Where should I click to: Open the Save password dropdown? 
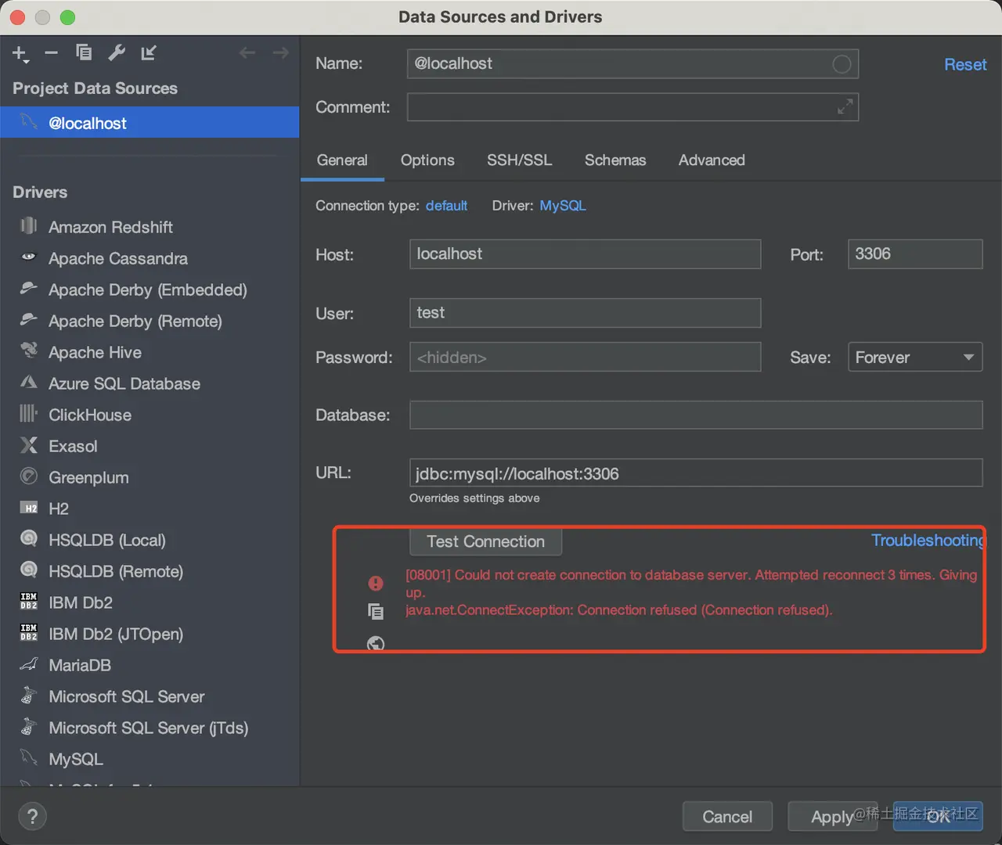[x=915, y=358]
